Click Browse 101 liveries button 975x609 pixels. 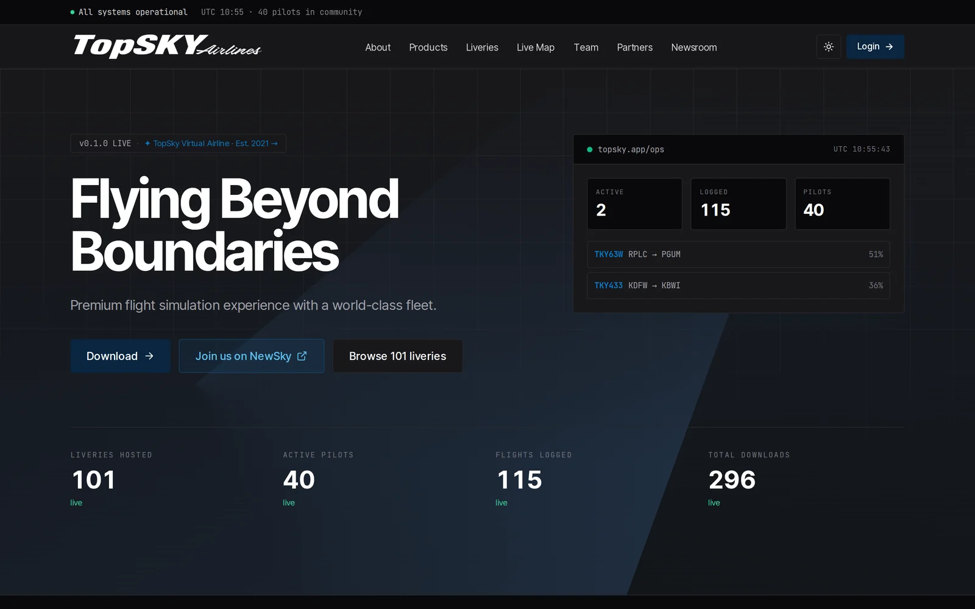[x=397, y=356]
